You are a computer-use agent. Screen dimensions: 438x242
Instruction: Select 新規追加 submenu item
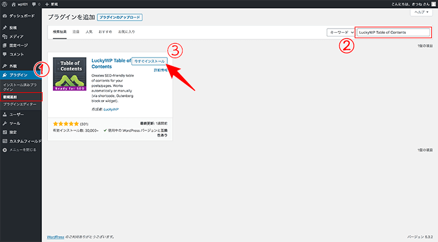coord(10,97)
